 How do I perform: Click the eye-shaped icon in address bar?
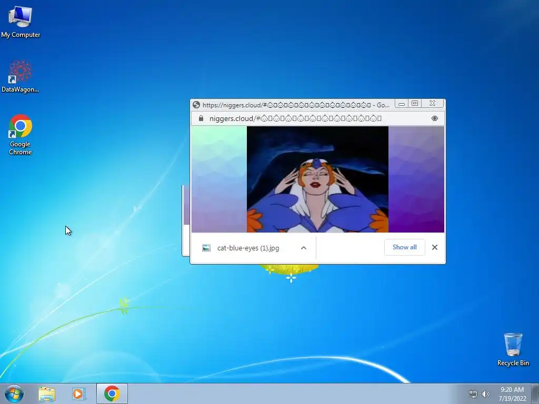(434, 118)
